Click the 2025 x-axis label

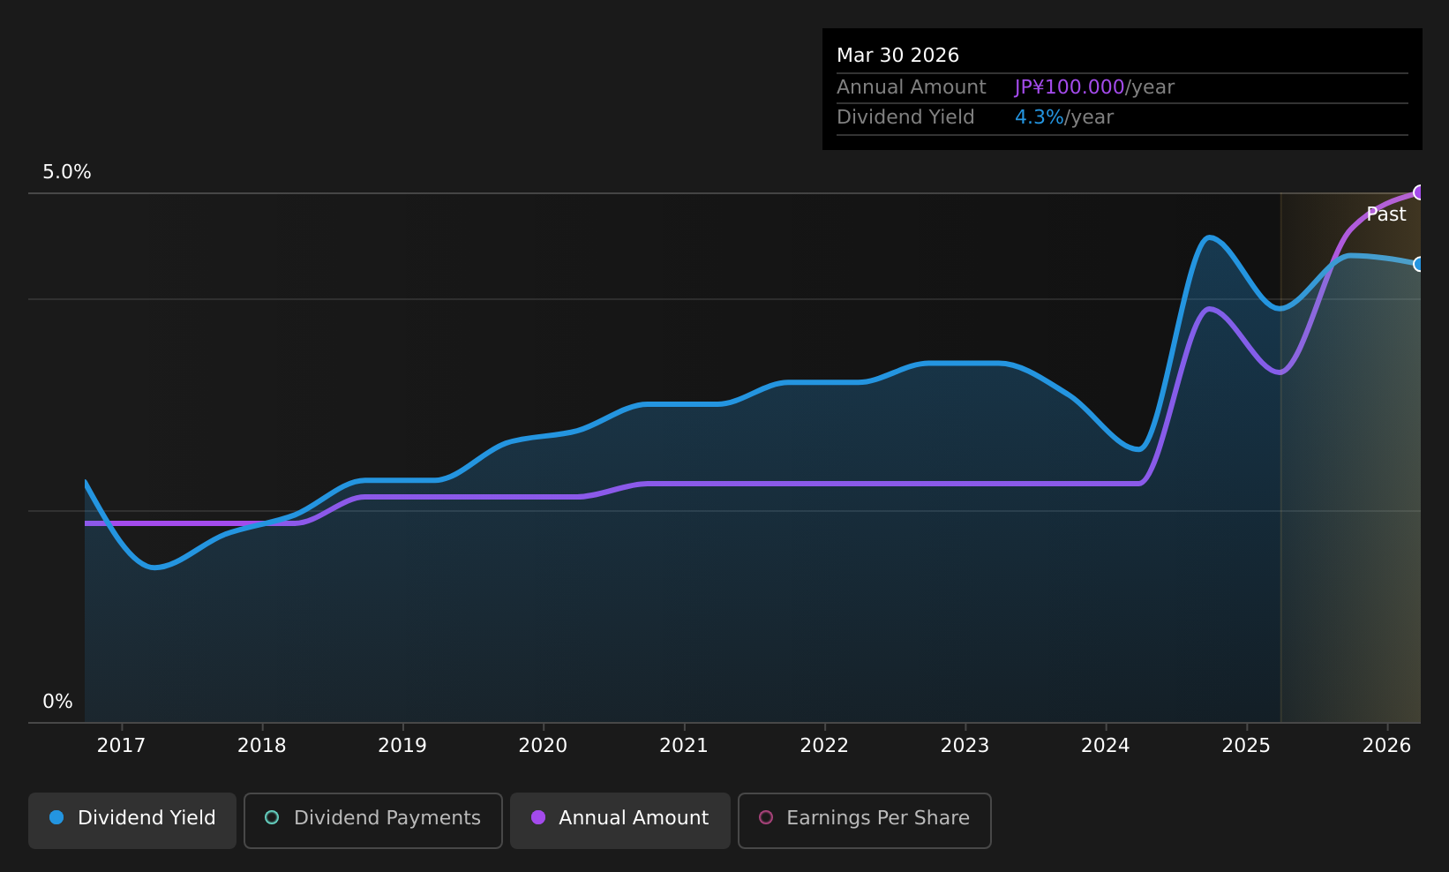[1246, 746]
